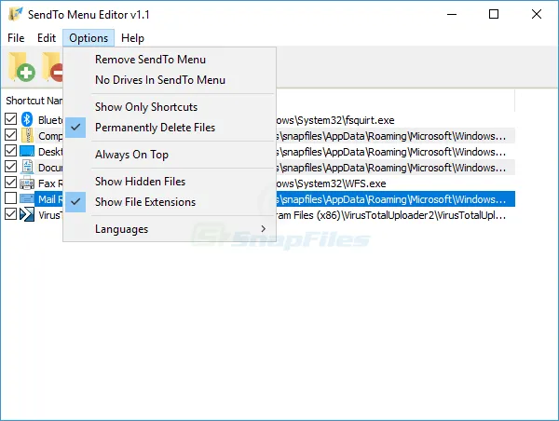Enable Show Only Shortcuts
Viewport: 559px width, 421px height.
tap(170, 107)
